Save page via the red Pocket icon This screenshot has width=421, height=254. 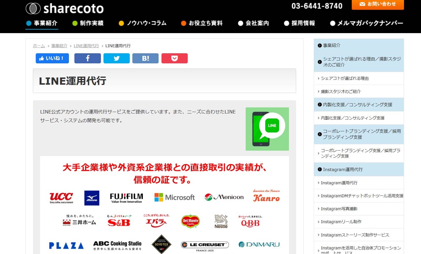(x=174, y=58)
